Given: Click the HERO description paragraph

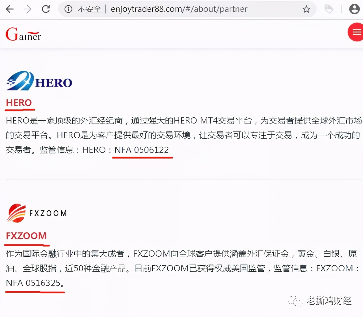Looking at the screenshot, I should (x=184, y=135).
